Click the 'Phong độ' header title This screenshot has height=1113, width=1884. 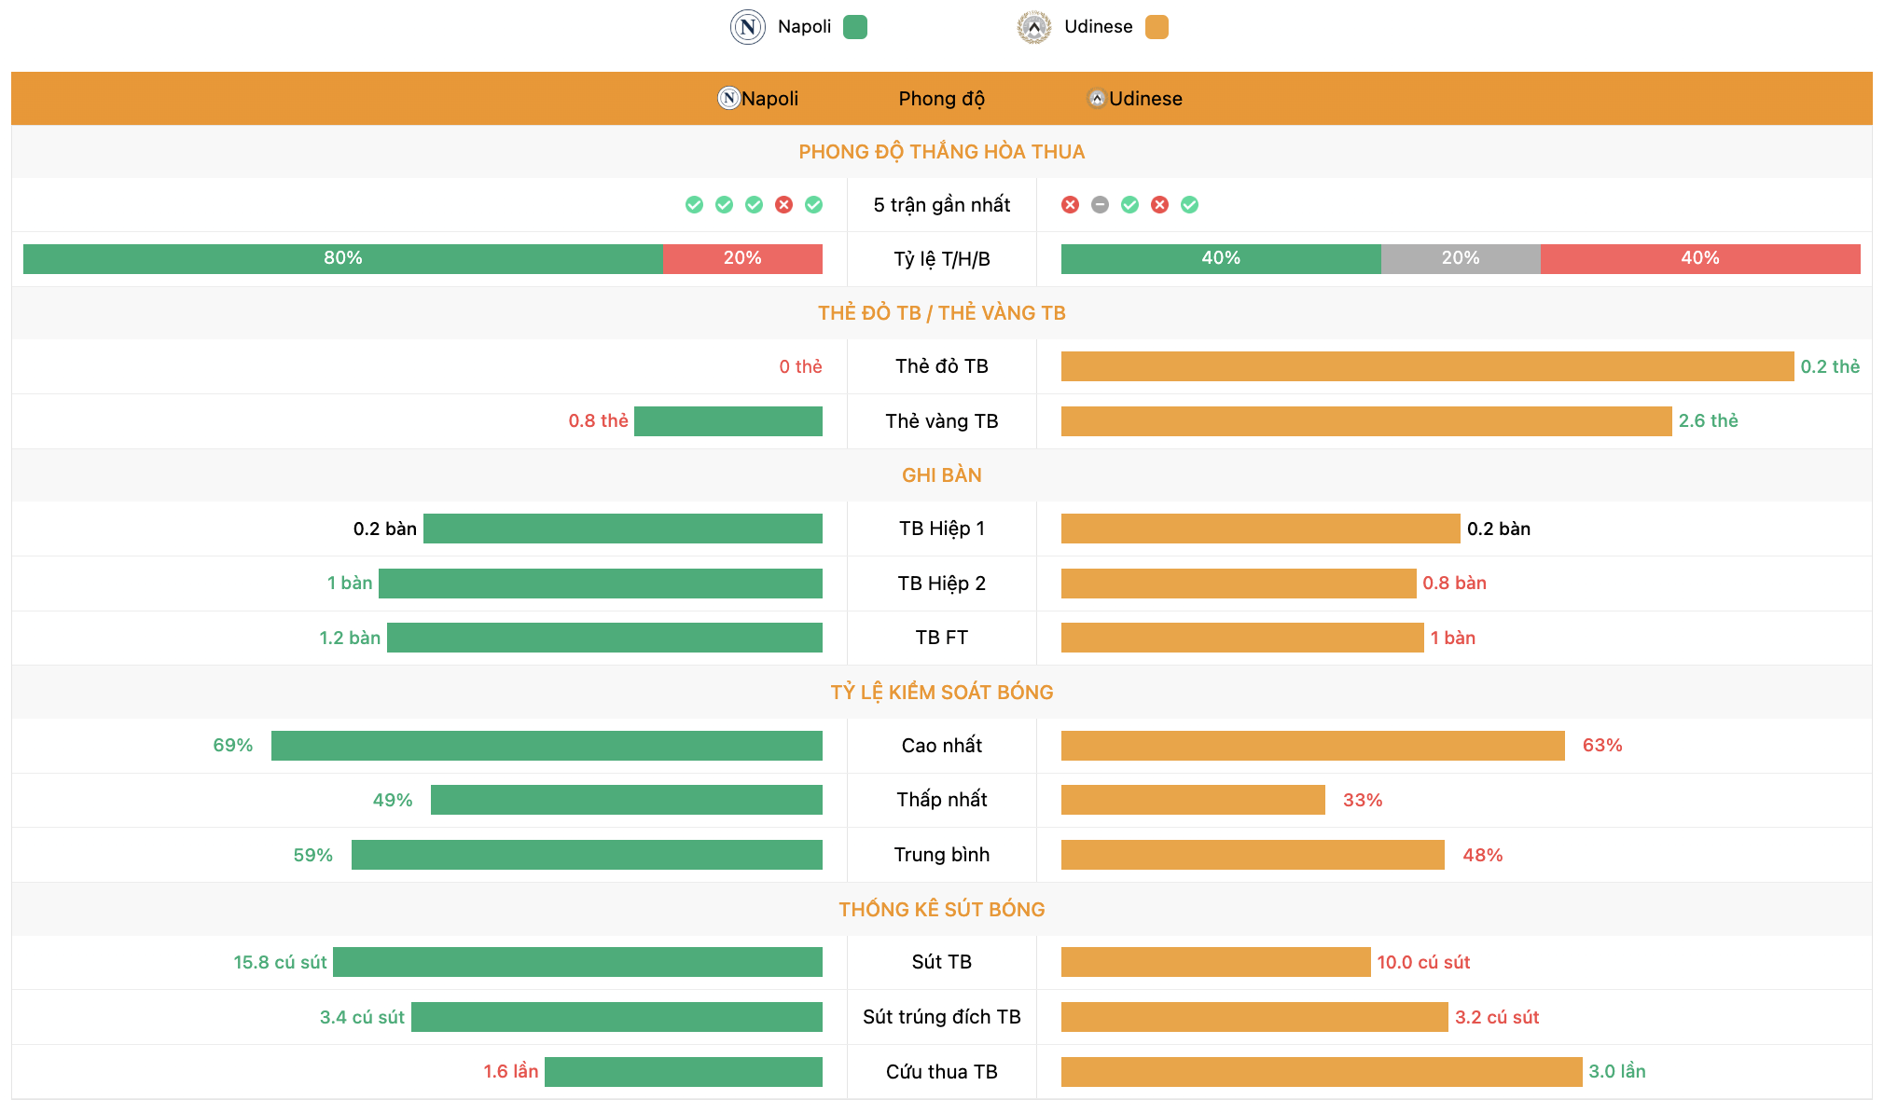pos(941,99)
